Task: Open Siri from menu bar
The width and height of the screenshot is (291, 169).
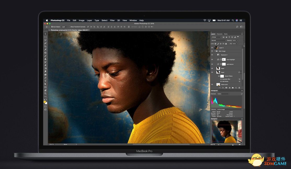Action: click(237, 20)
